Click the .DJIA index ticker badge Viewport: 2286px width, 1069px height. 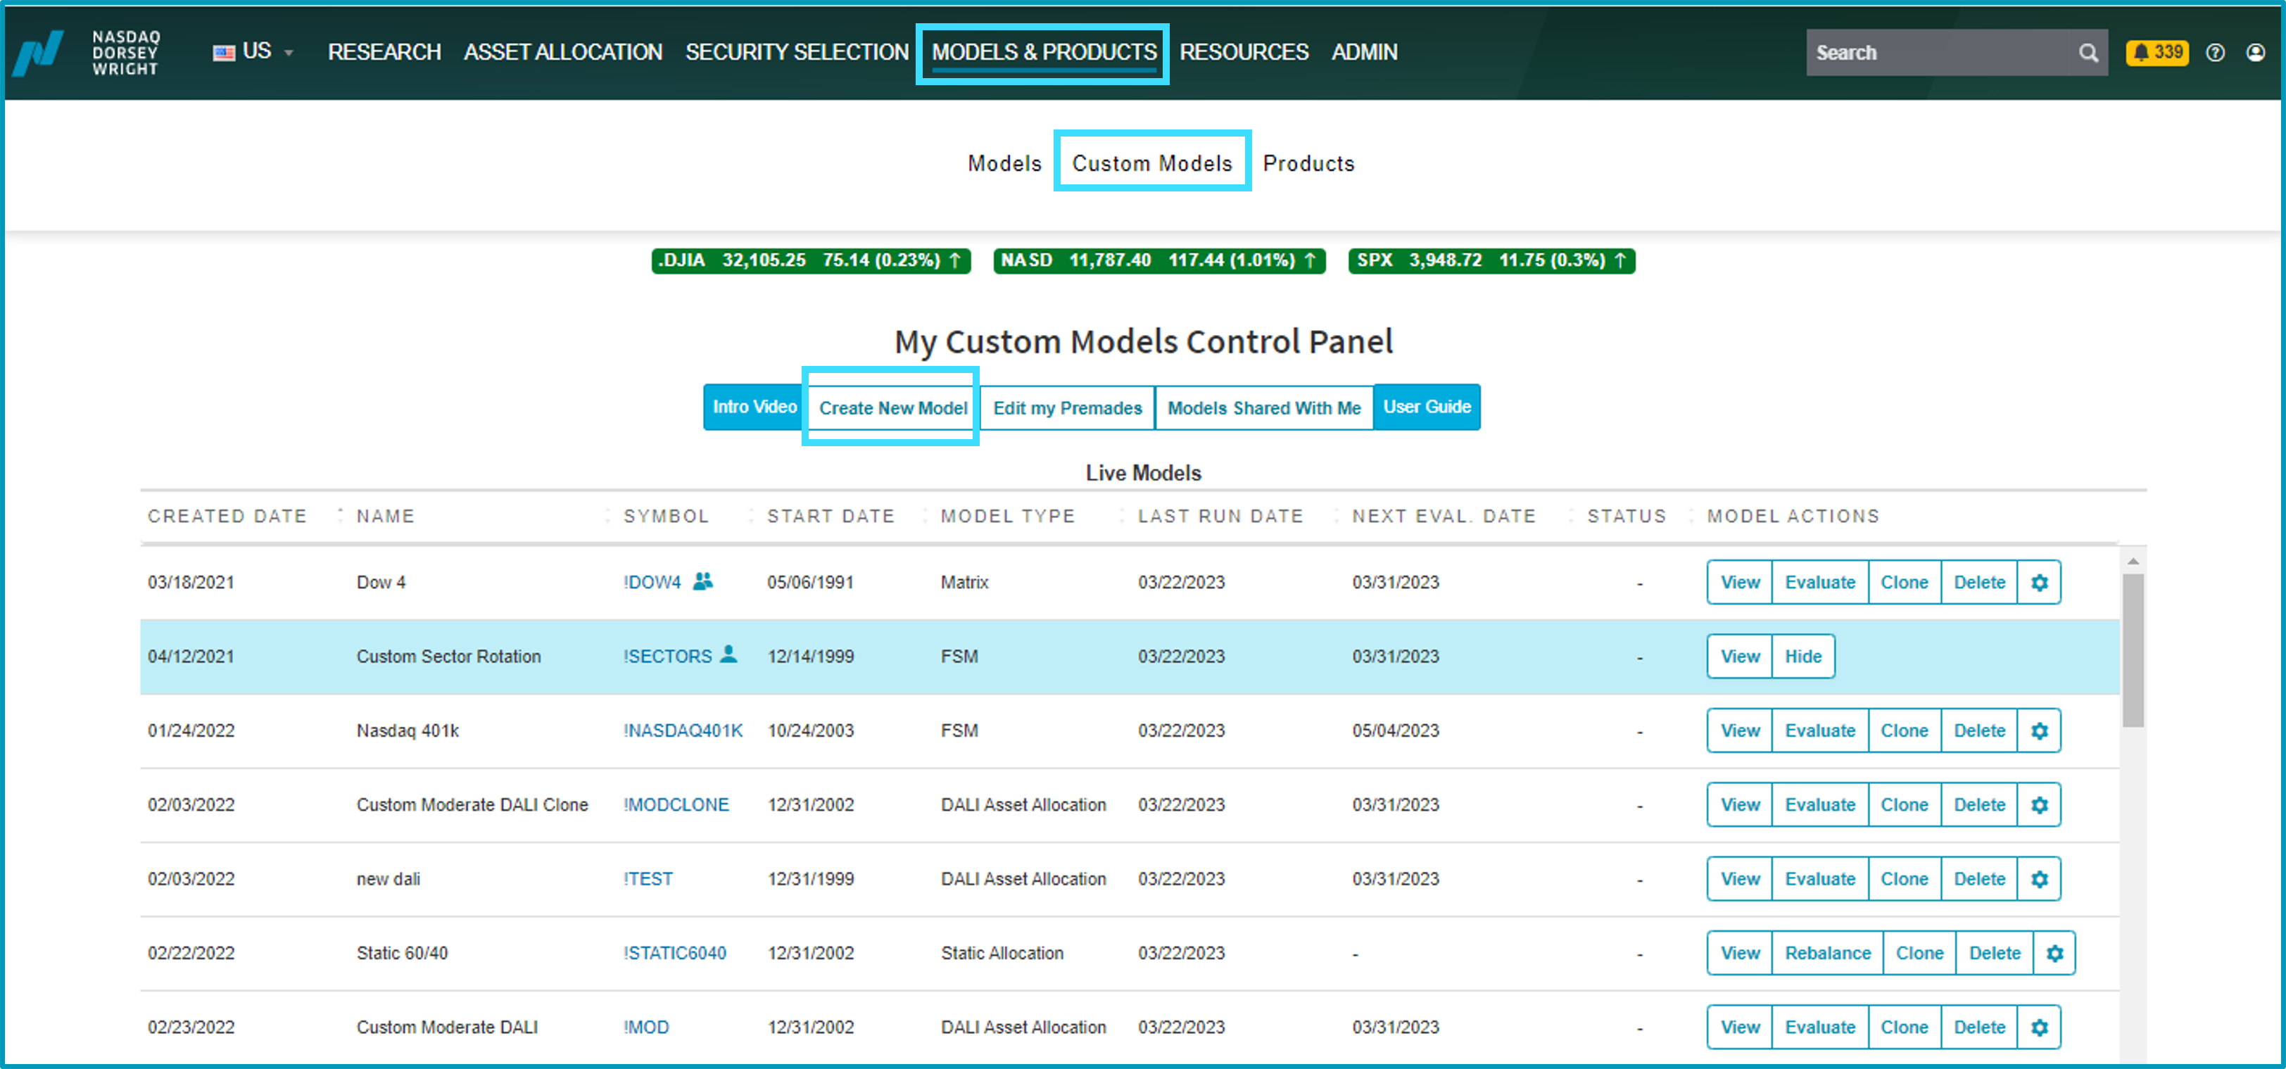pos(810,260)
